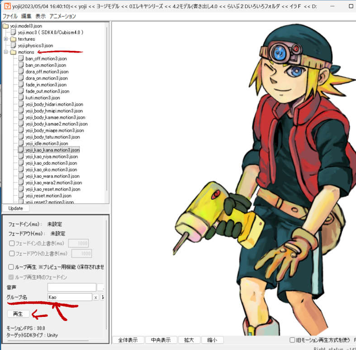Click the yoji_kao_niya.motion3.json file icon
The image size is (356, 350).
point(21,156)
